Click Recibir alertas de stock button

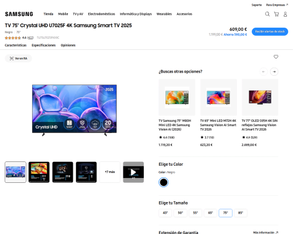click(270, 31)
